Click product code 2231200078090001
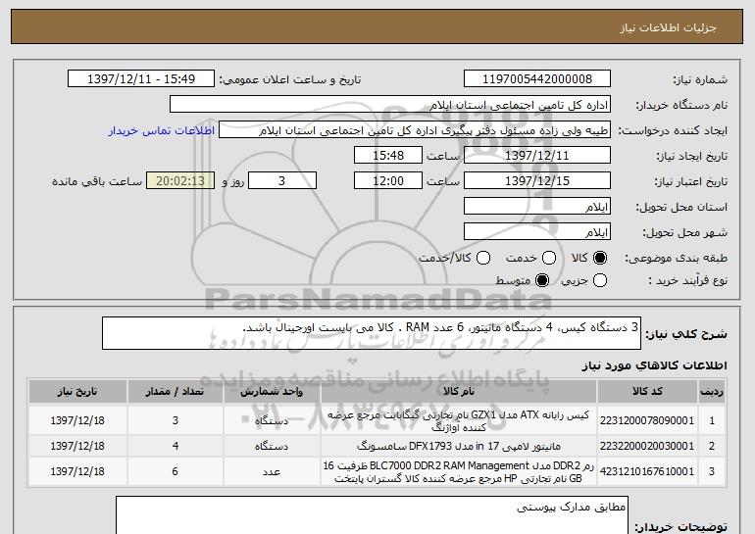This screenshot has height=534, width=755. (647, 420)
